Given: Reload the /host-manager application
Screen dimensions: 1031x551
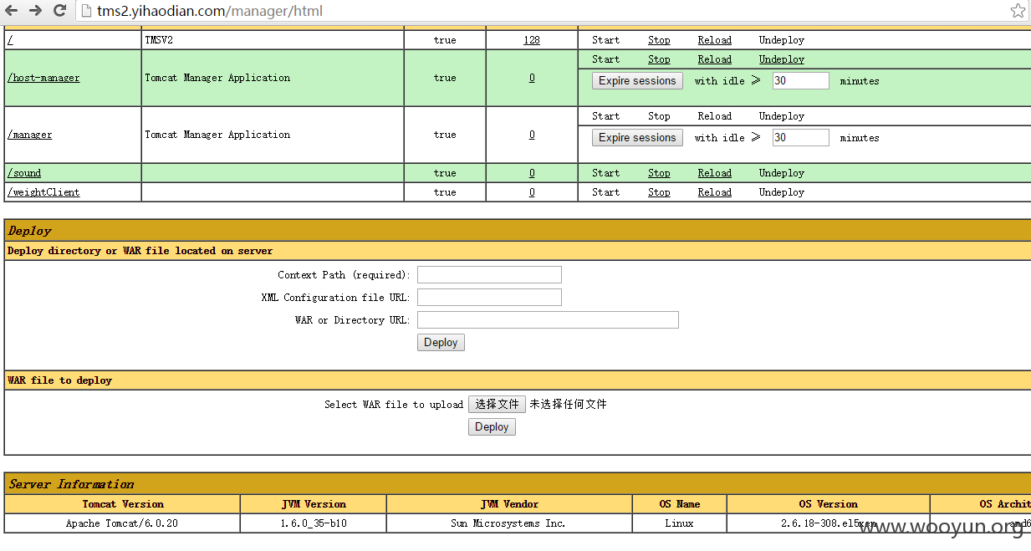Looking at the screenshot, I should click(715, 59).
